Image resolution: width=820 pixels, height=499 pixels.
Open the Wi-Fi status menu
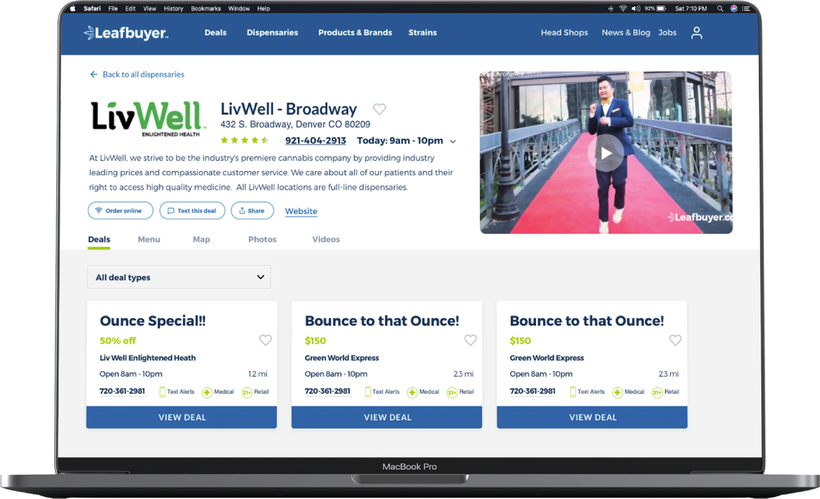click(623, 9)
